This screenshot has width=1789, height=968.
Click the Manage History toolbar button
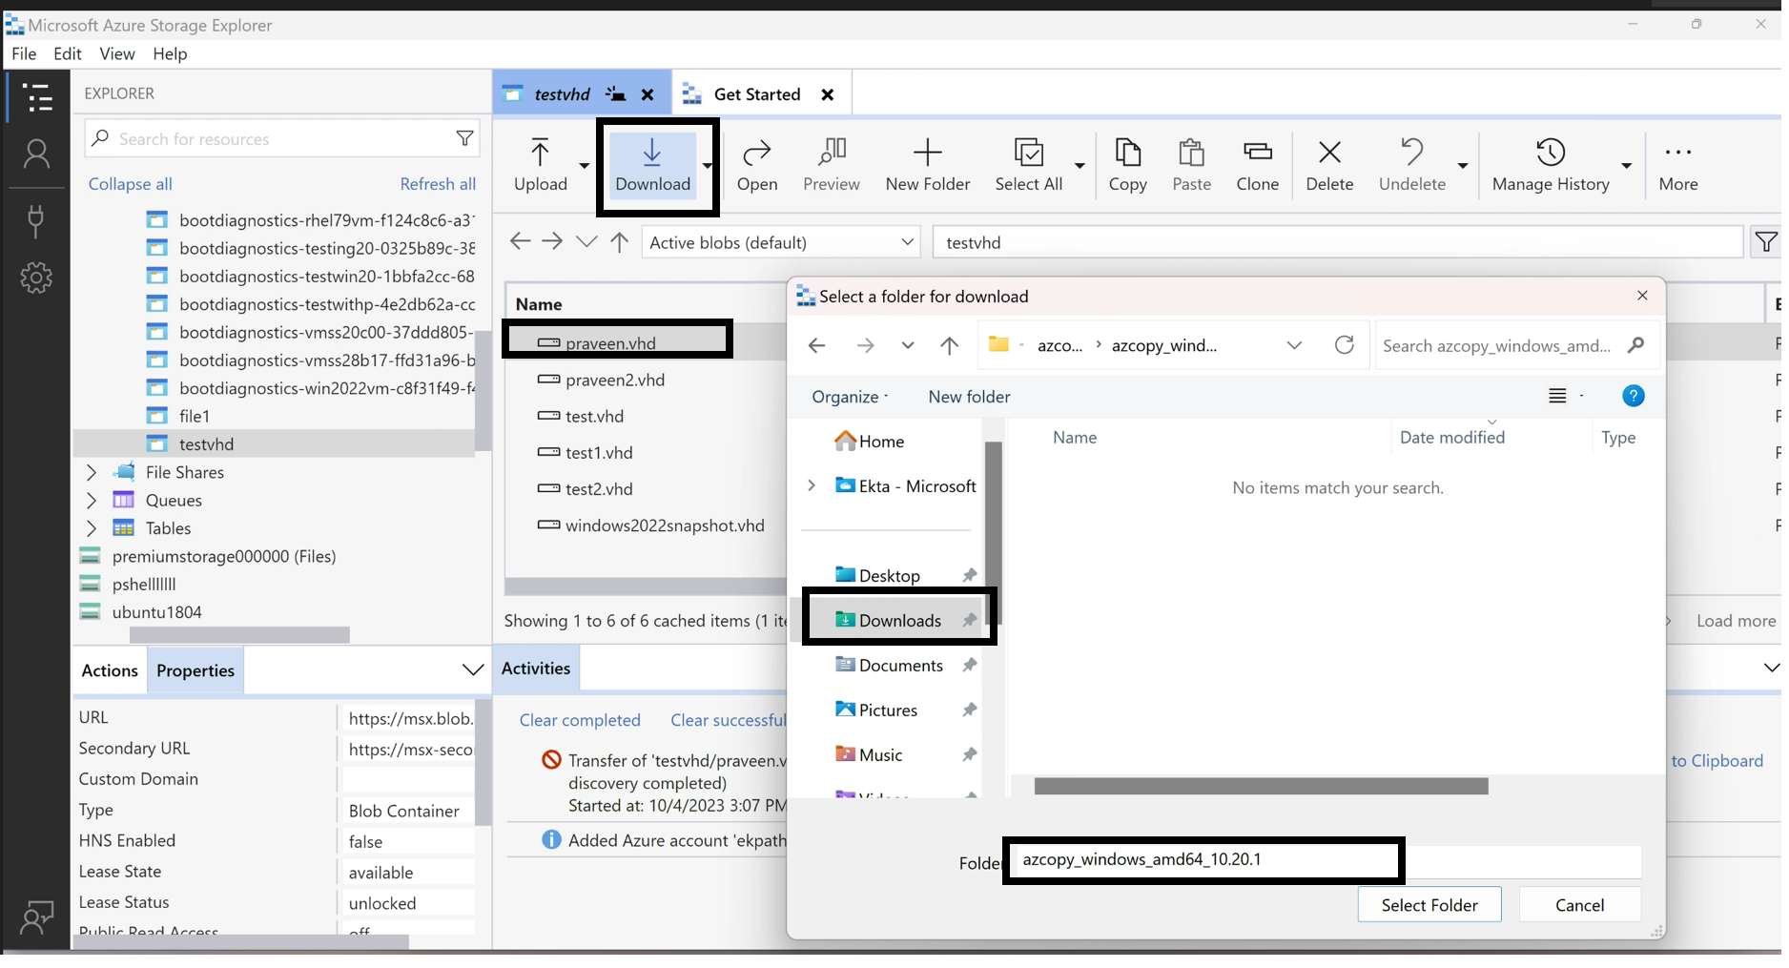[x=1551, y=165]
